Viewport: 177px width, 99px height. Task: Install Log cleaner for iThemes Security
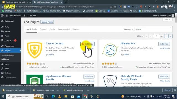[x=88, y=76]
